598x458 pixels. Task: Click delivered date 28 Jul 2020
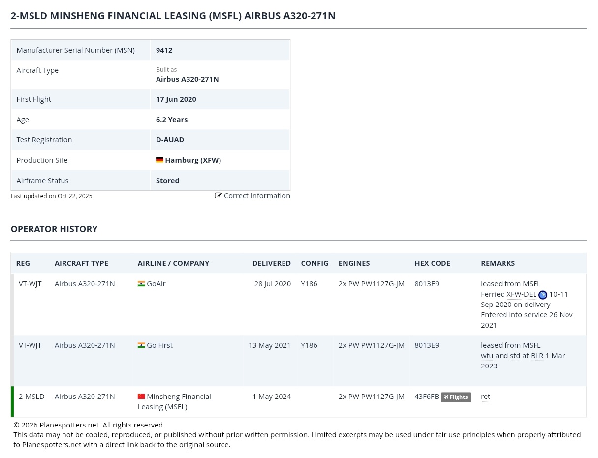click(273, 284)
